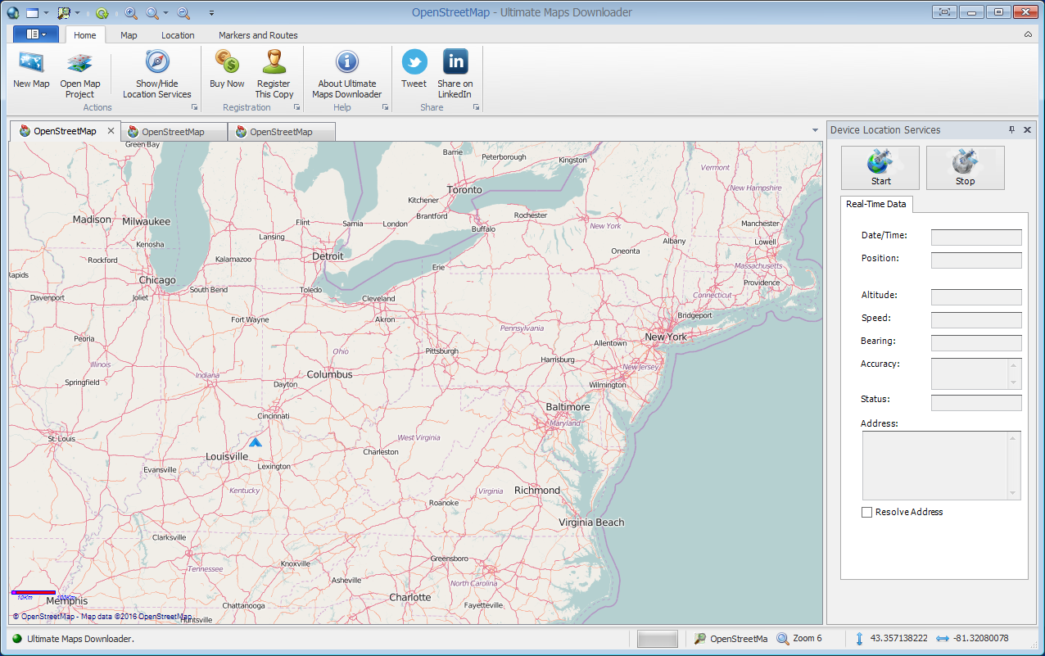Viewport: 1045px width, 656px height.
Task: Open the Location ribbon tab
Action: tap(178, 35)
